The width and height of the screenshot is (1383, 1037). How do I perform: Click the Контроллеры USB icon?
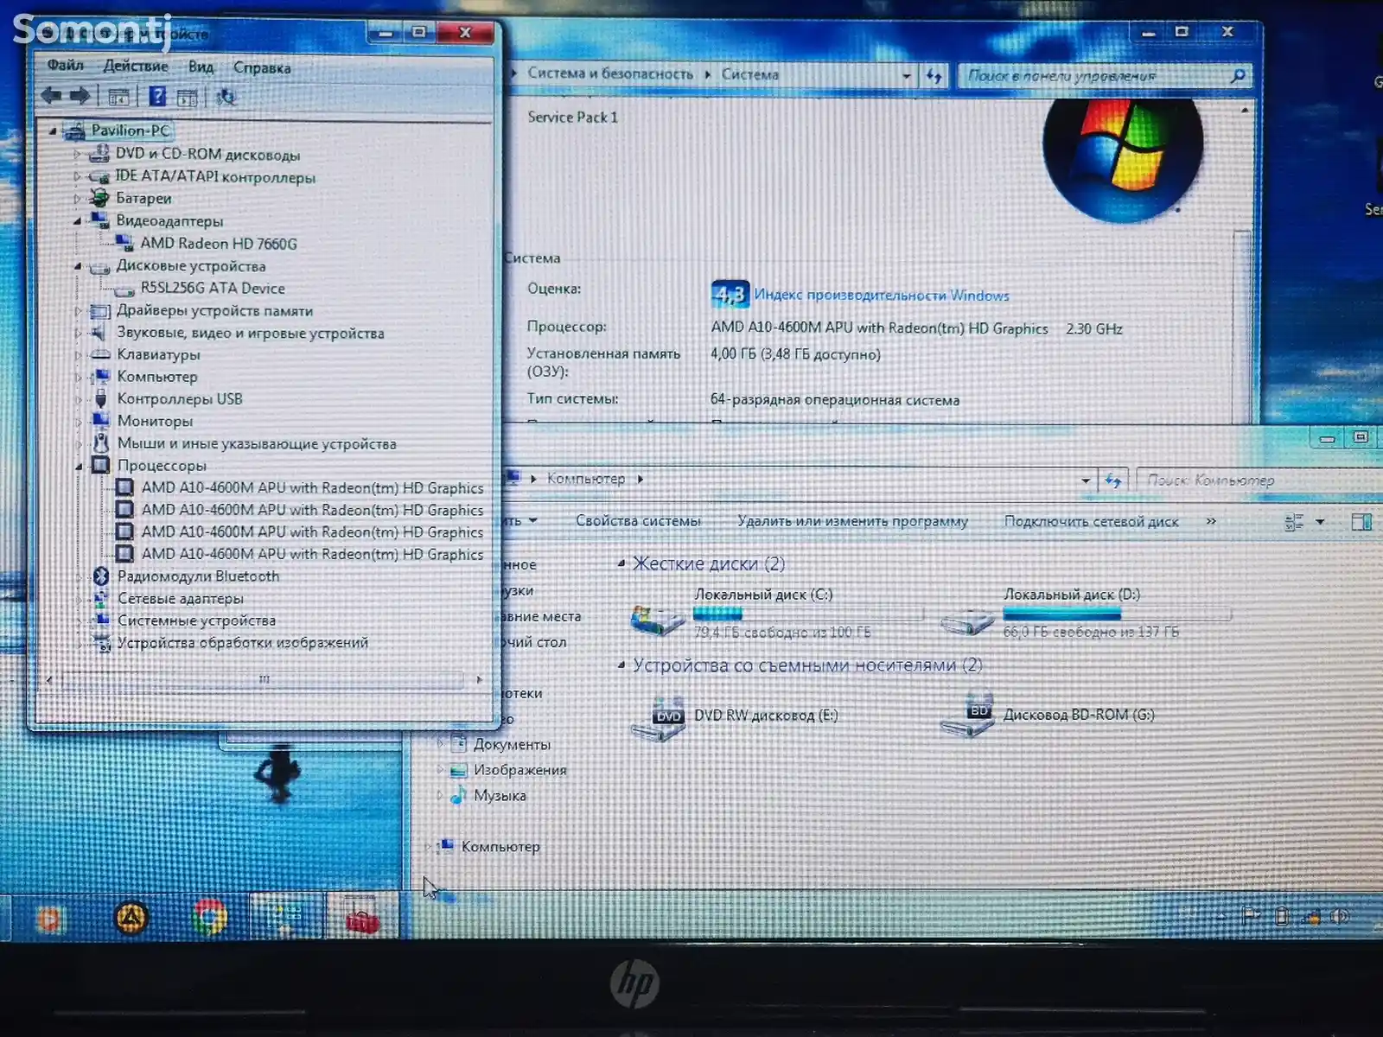click(100, 399)
